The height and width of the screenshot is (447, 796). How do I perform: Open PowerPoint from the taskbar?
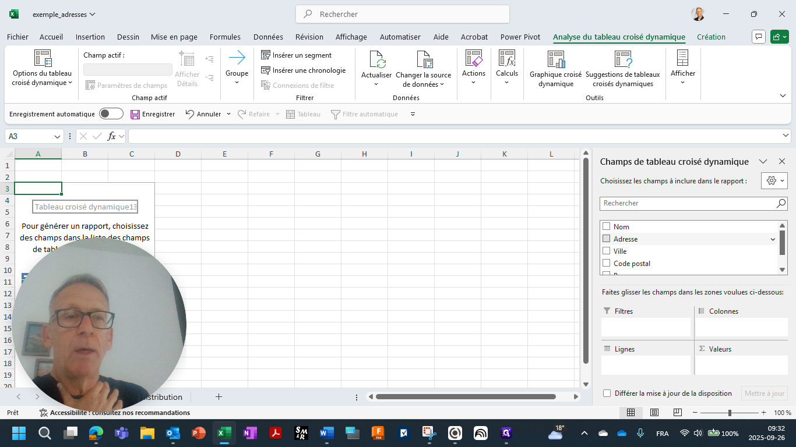click(x=199, y=433)
